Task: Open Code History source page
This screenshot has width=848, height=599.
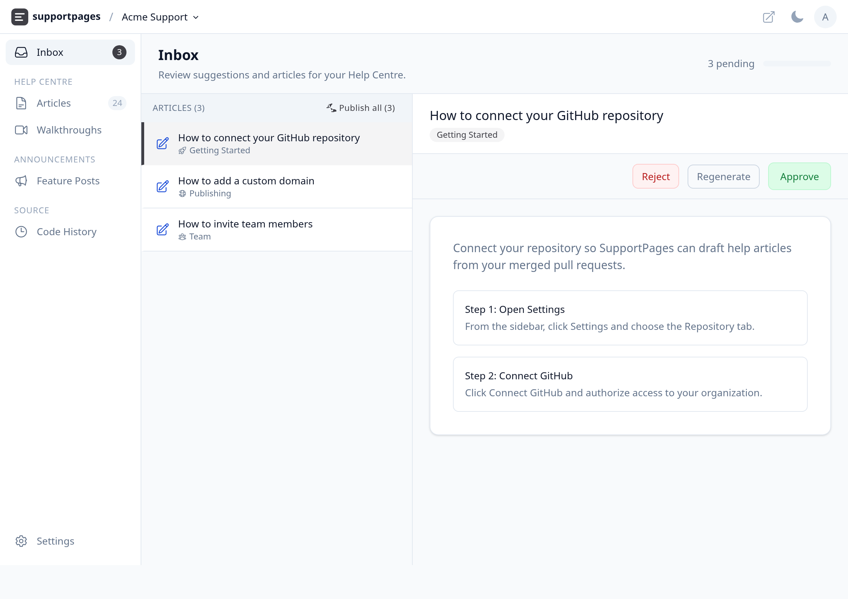Action: click(70, 232)
